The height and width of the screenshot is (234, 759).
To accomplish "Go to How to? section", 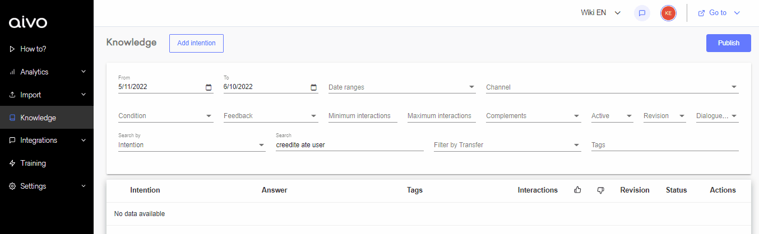I will coord(47,49).
